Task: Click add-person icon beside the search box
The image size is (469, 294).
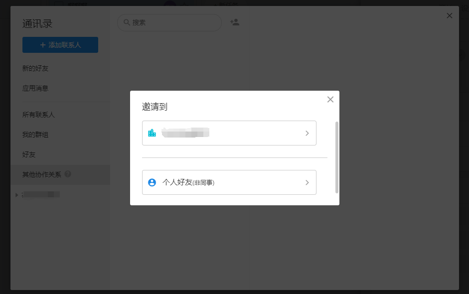Action: click(234, 22)
